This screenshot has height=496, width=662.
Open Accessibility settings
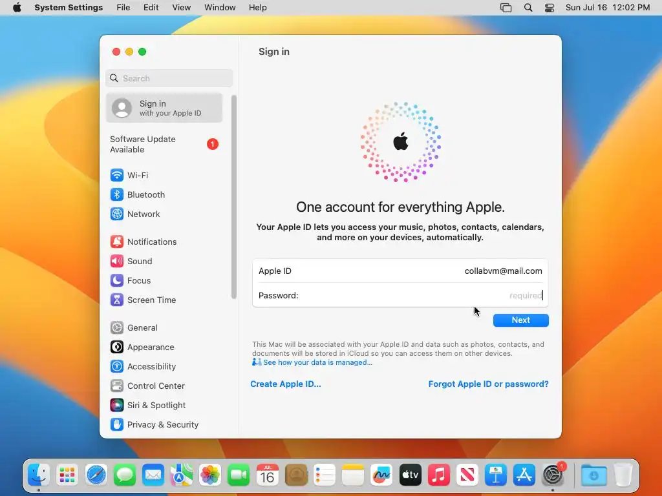pyautogui.click(x=143, y=367)
